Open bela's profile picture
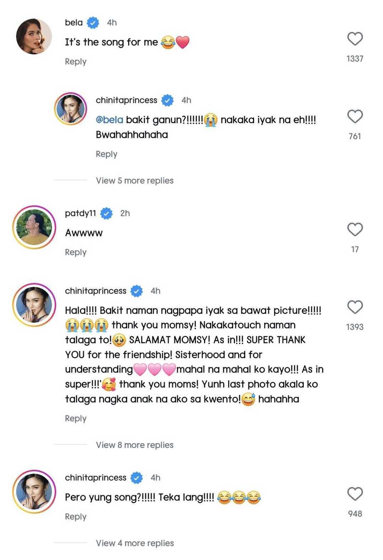The image size is (383, 560). point(34,37)
